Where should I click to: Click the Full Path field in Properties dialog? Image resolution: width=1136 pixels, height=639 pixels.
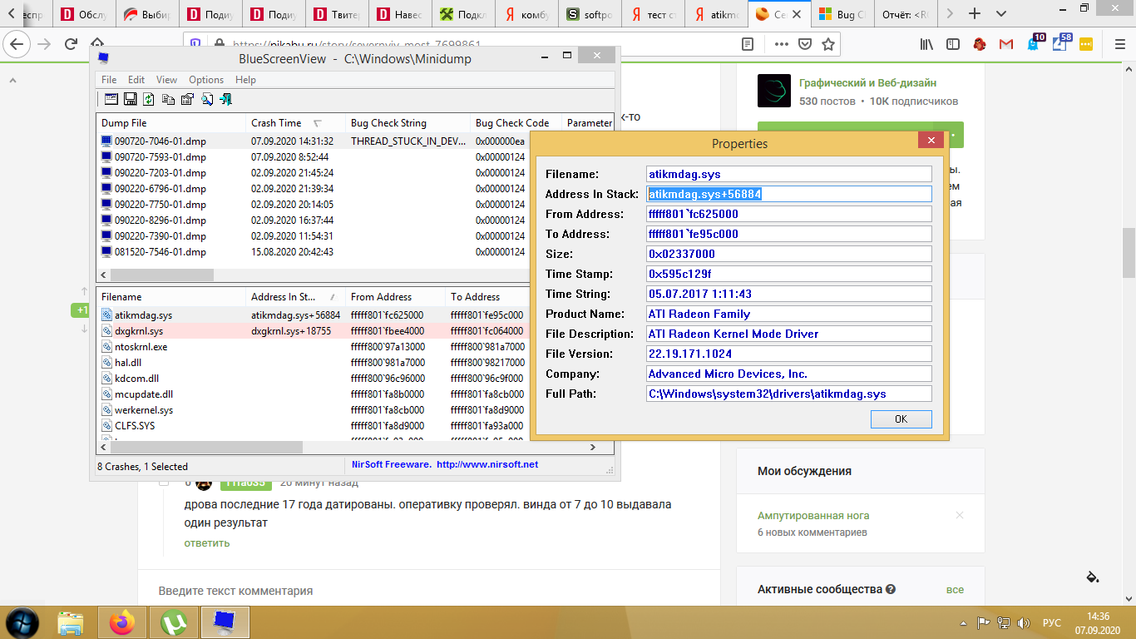click(789, 394)
